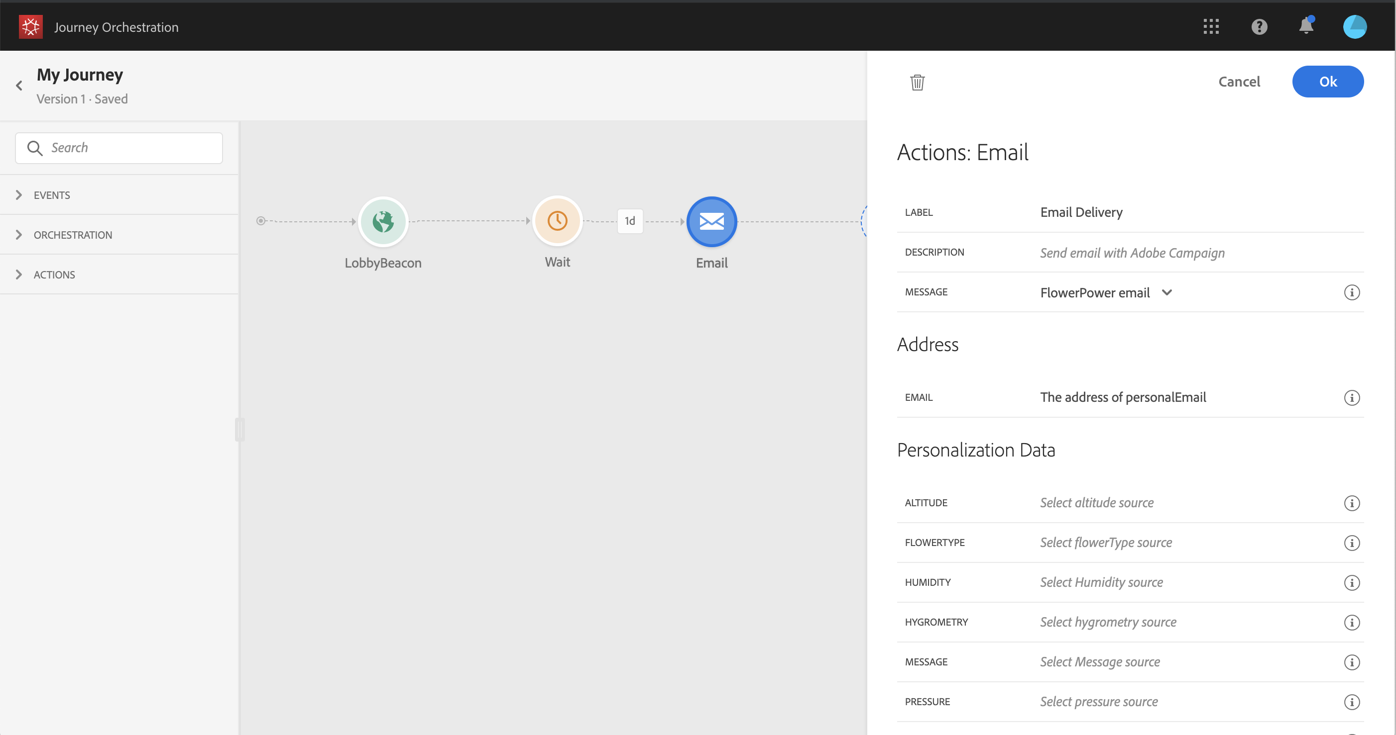Viewport: 1396px width, 735px height.
Task: Click the LobbyBeacon event node icon
Action: [x=382, y=221]
